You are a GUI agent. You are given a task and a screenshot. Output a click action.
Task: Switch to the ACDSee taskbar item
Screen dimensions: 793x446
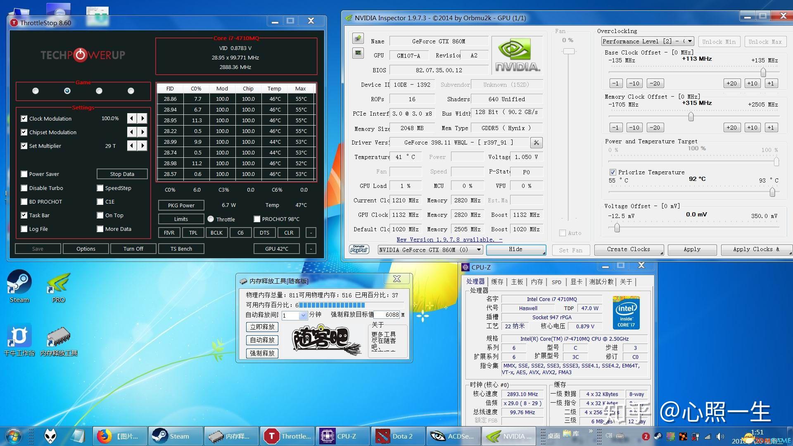tap(454, 436)
